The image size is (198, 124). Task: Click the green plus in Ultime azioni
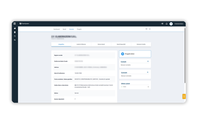point(122,87)
